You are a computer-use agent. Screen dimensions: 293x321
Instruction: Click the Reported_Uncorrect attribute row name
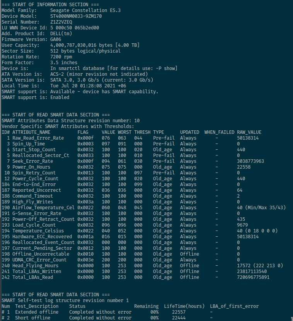(x=37, y=190)
